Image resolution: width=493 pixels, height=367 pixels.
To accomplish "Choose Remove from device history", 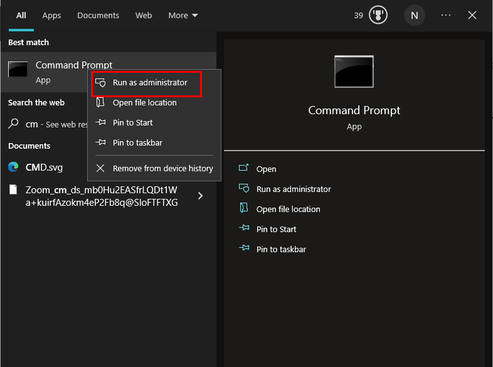I will coord(154,169).
